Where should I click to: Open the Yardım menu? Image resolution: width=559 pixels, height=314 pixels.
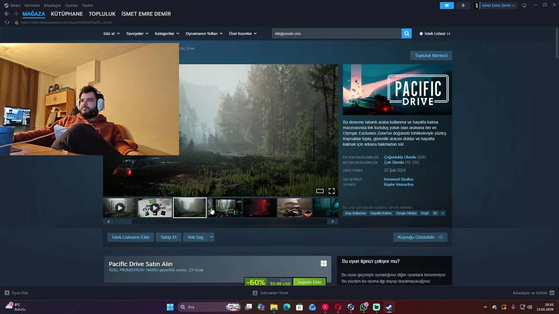(87, 5)
